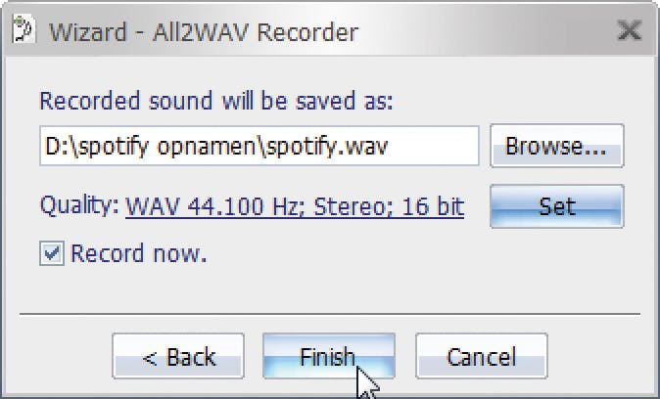Screen dimensions: 660x399
Task: Click Finish to complete the wizard
Action: pos(328,357)
